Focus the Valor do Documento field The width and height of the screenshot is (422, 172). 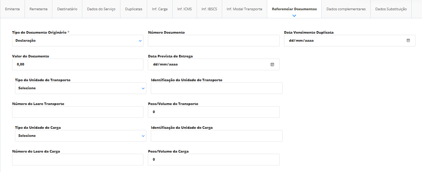[x=78, y=64]
